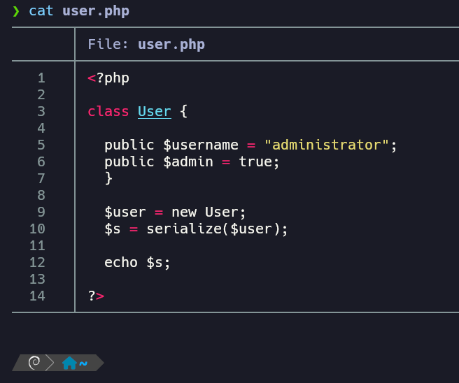
Task: Click the Debian swirl icon in prompt
Action: pos(34,363)
